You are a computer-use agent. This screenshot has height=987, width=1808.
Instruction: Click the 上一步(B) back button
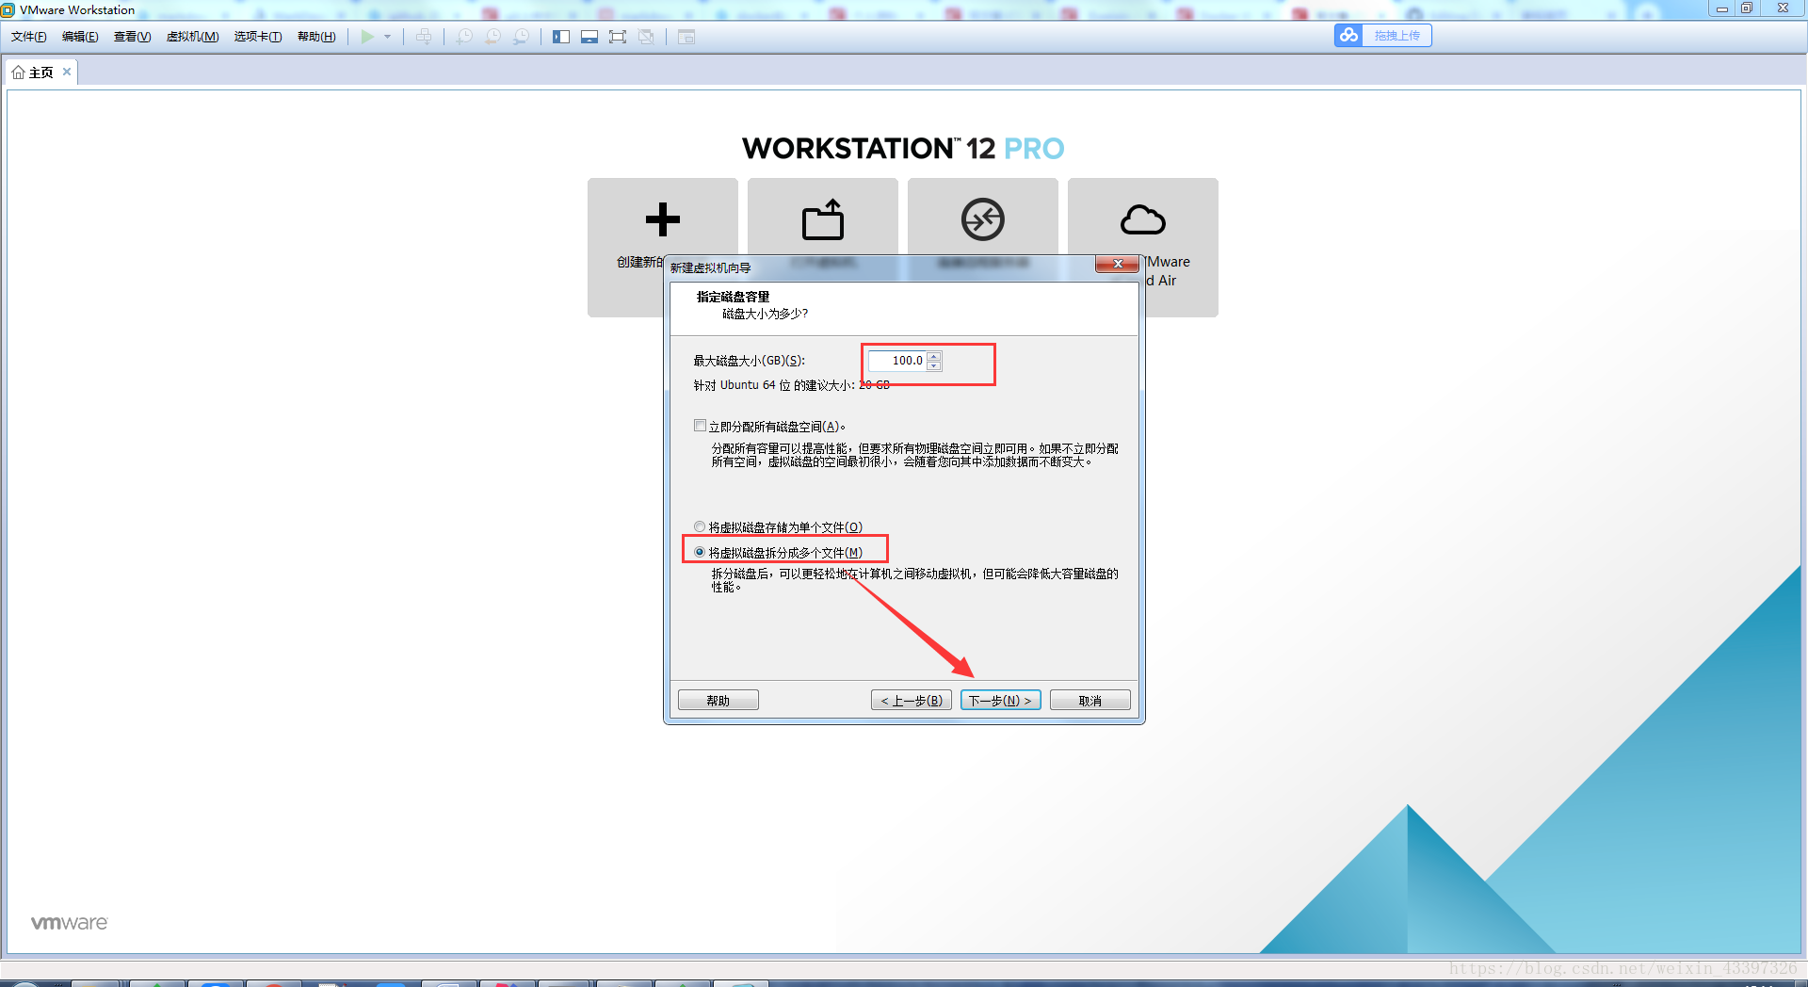(912, 701)
